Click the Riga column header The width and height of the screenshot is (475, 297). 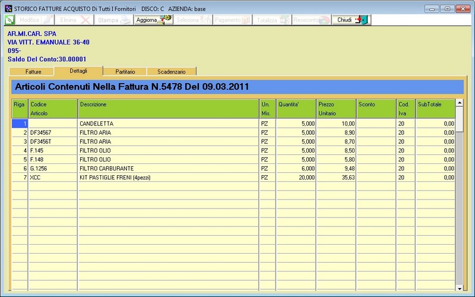click(x=20, y=109)
